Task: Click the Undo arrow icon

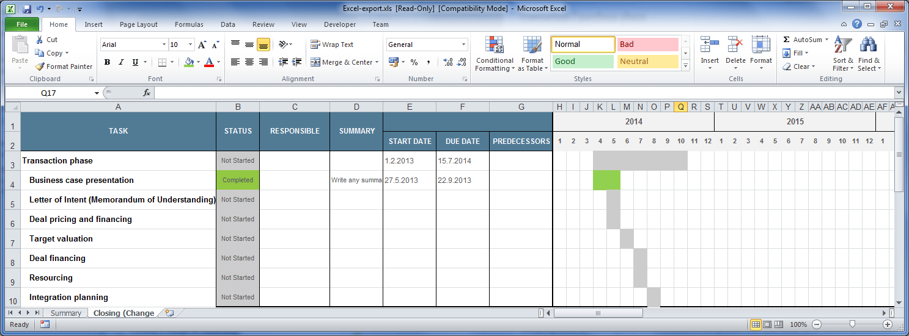Action: (x=40, y=9)
